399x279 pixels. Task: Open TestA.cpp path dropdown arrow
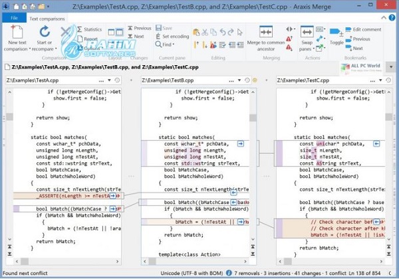click(109, 80)
